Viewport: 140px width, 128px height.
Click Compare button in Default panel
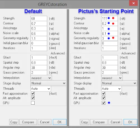click(28, 122)
